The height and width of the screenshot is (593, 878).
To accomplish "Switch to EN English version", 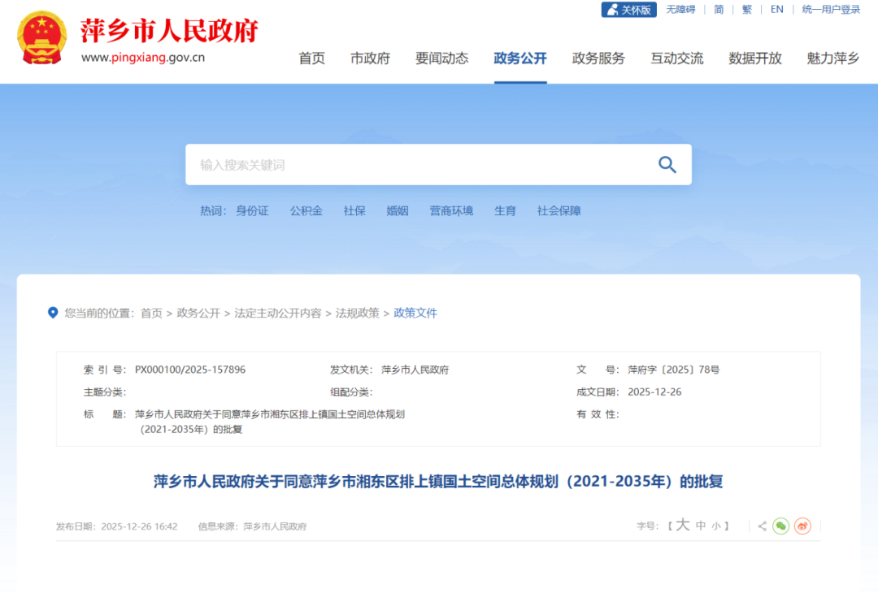I will point(776,10).
